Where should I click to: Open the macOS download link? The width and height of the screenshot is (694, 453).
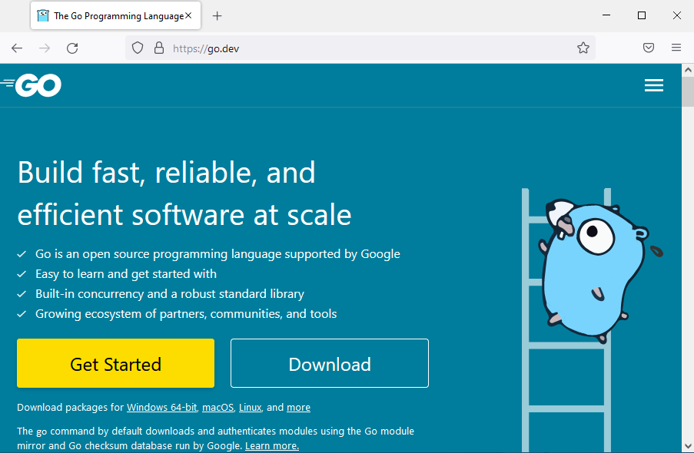(217, 408)
